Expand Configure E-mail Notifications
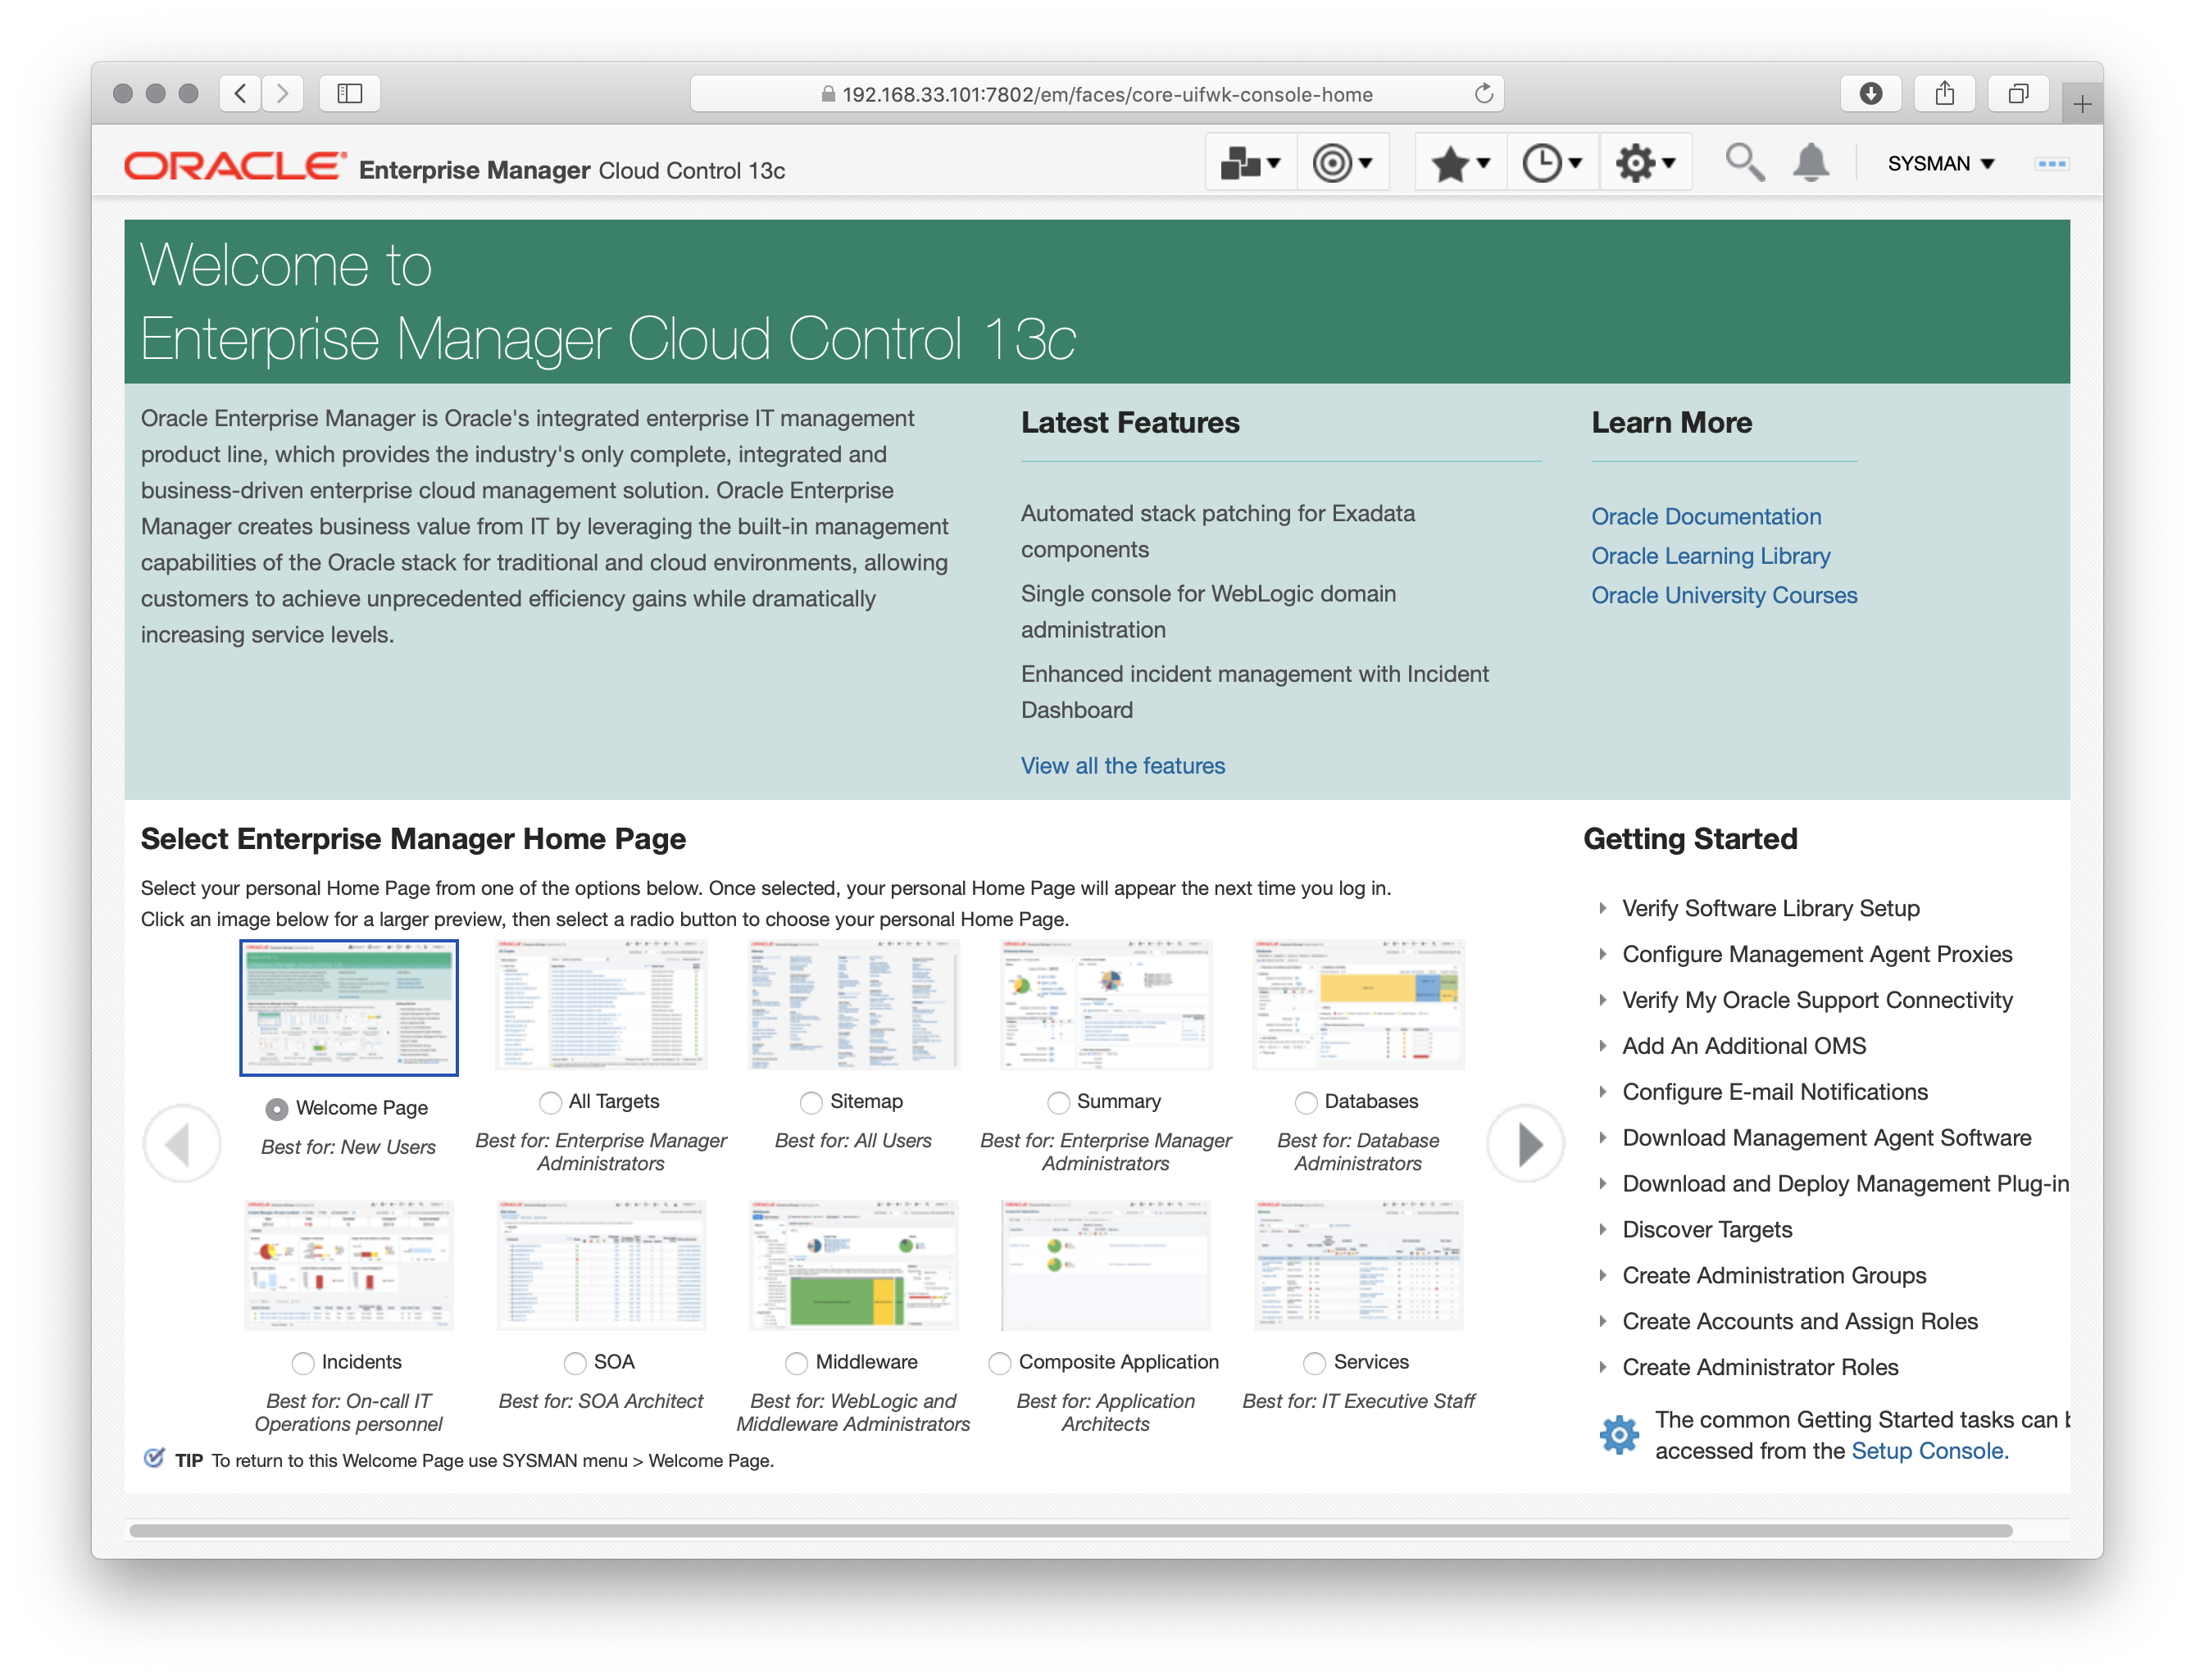The height and width of the screenshot is (1680, 2195). point(1602,1092)
